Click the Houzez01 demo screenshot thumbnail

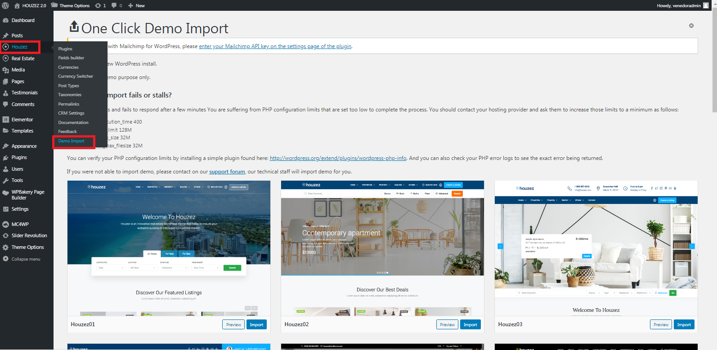(169, 248)
